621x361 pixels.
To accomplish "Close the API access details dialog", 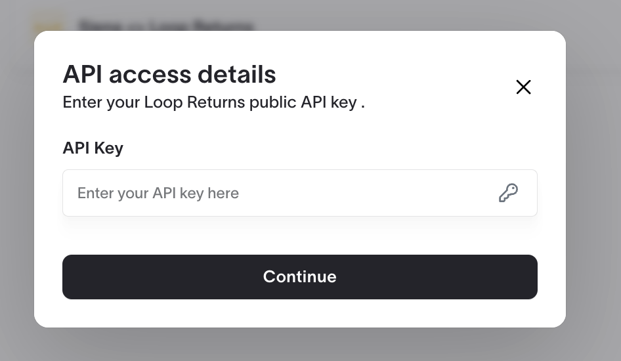I will click(523, 87).
